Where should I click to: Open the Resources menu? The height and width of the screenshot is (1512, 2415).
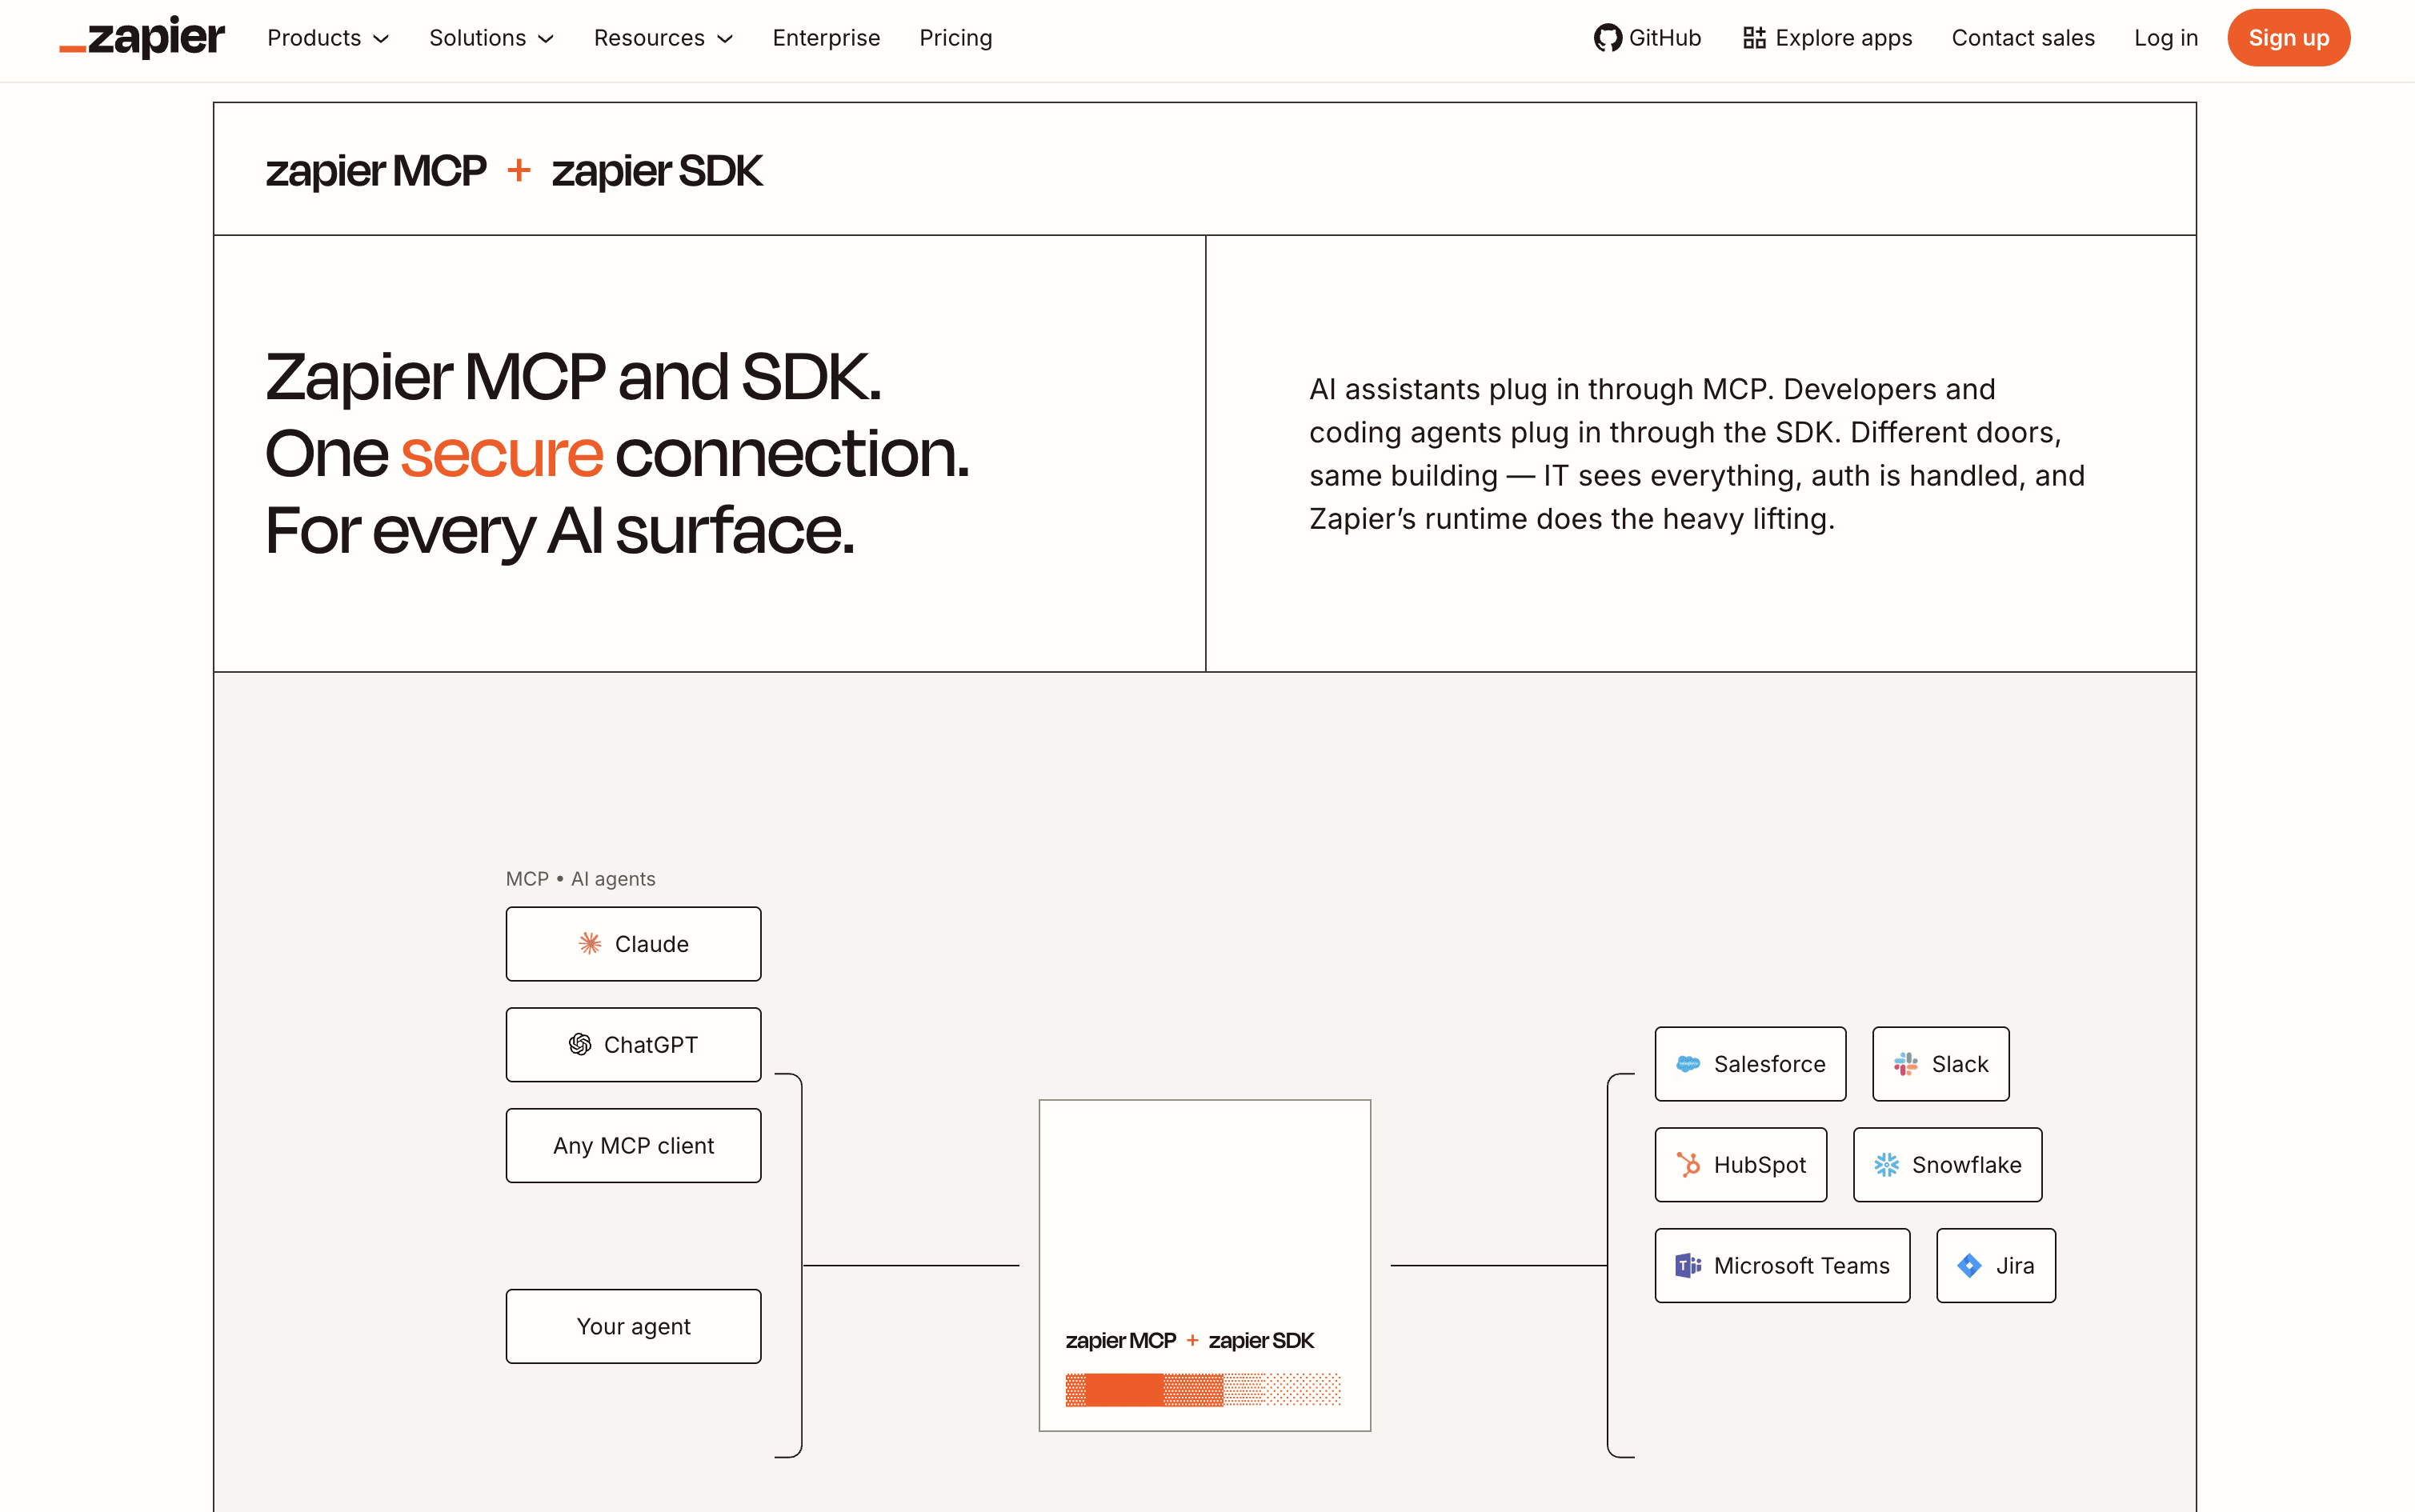(x=664, y=38)
